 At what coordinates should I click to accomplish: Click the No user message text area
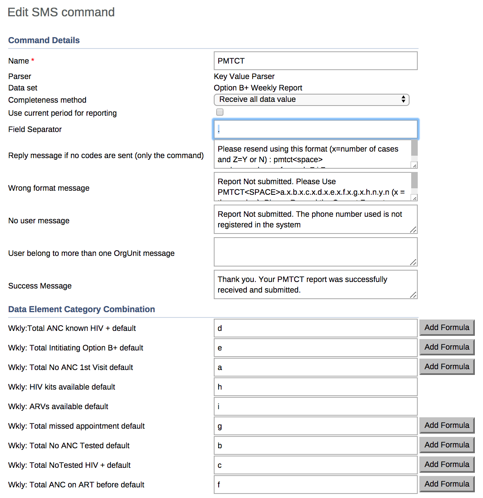[x=311, y=219]
